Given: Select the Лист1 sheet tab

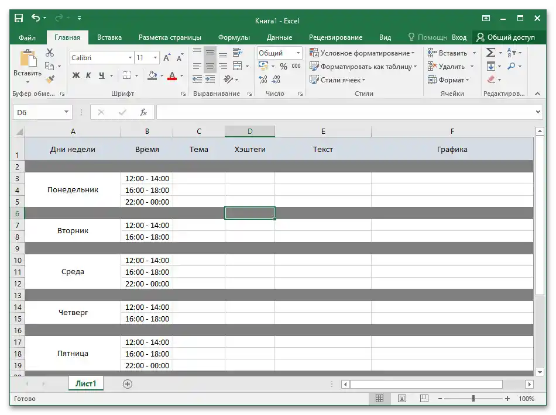Looking at the screenshot, I should (86, 383).
